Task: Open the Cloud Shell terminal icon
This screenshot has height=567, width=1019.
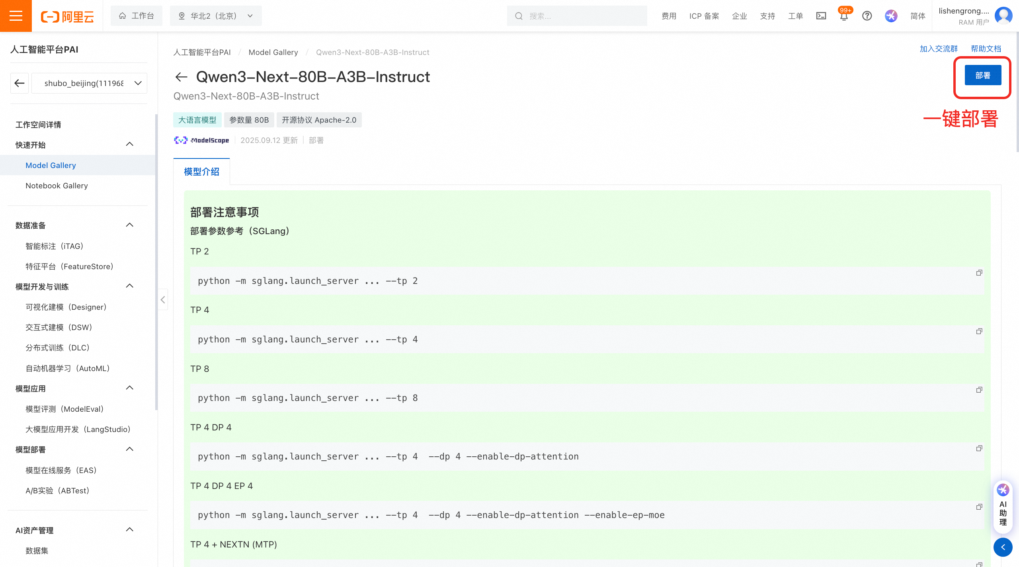Action: click(x=821, y=16)
